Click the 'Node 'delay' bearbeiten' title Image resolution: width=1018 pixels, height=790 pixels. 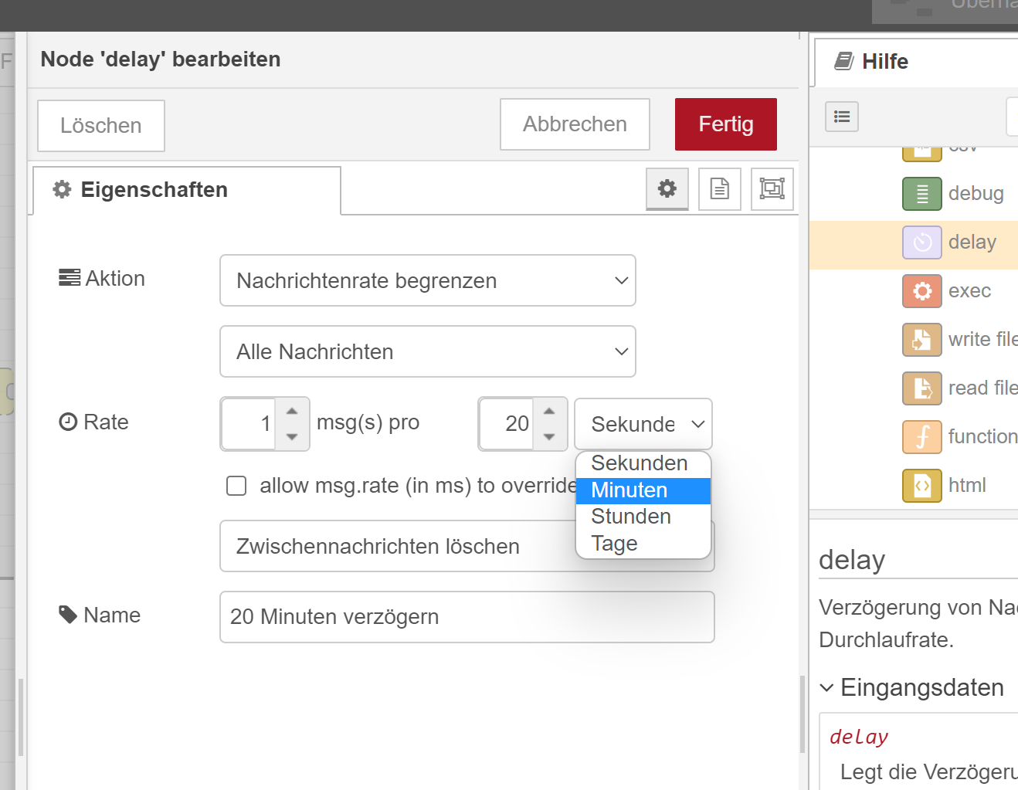click(x=161, y=59)
